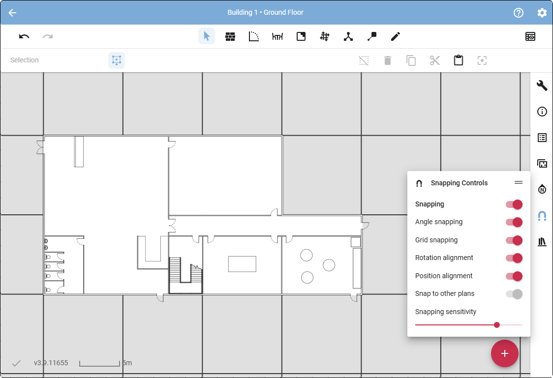
Task: Select the pencil draw tool
Action: click(x=396, y=36)
